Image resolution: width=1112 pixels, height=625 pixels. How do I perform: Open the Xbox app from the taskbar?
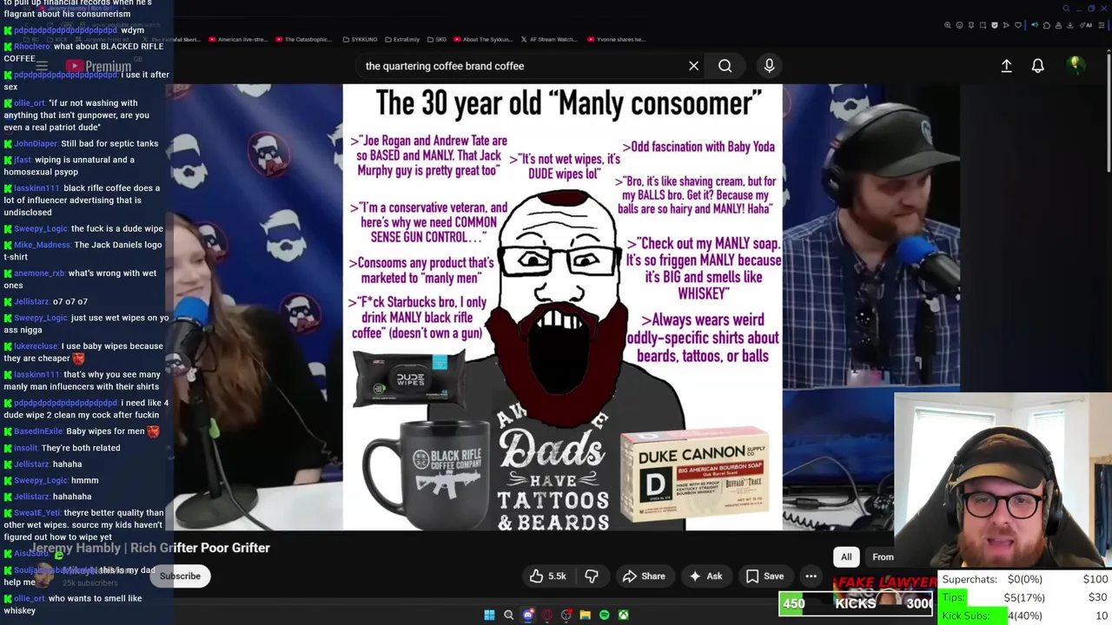point(623,615)
